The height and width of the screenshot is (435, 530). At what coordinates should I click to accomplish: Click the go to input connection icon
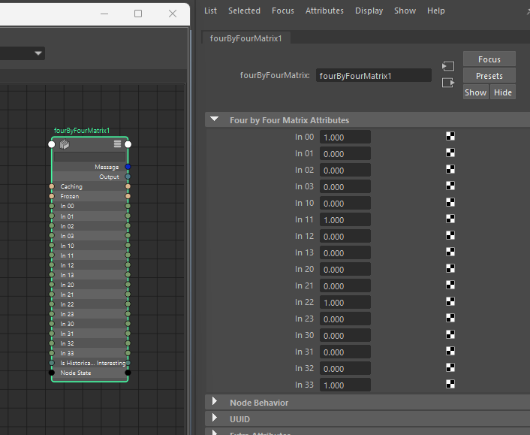(448, 66)
